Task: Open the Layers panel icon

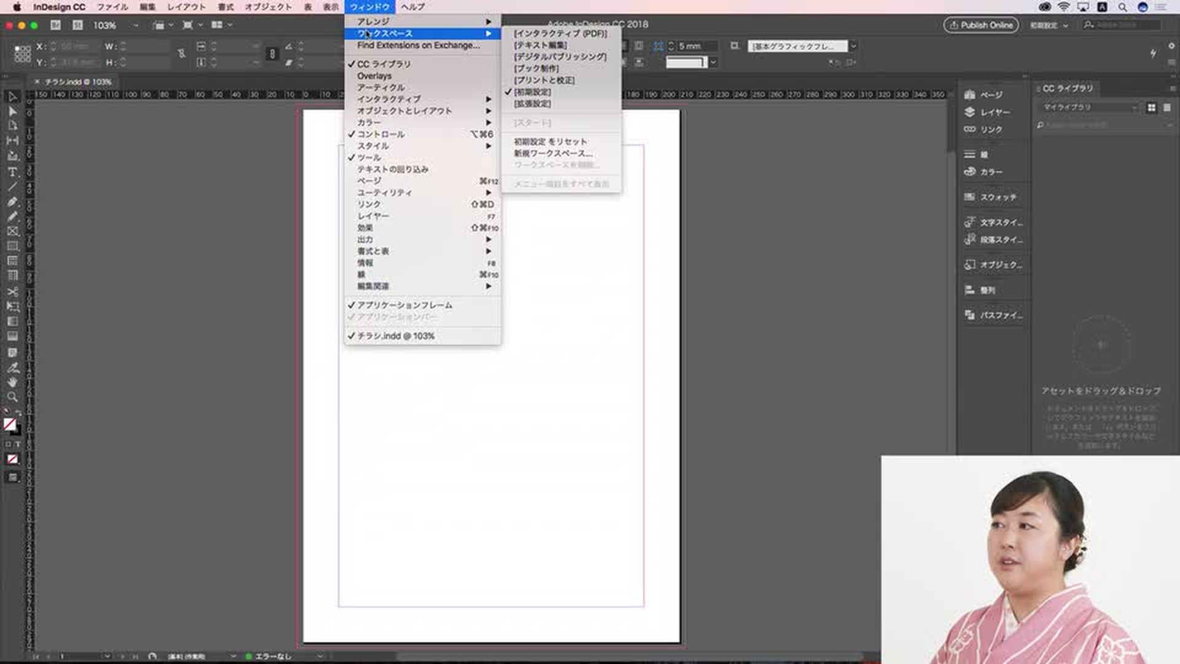Action: pyautogui.click(x=987, y=112)
